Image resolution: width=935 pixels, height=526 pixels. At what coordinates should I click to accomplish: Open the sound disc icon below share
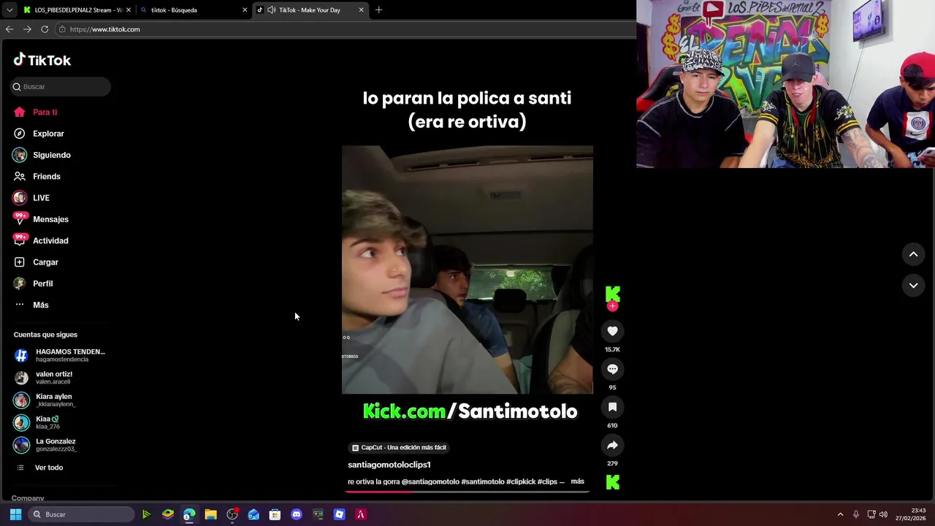(x=612, y=481)
